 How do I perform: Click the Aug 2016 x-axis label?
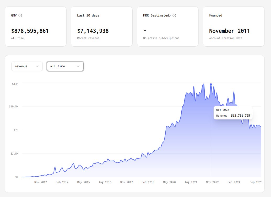105,182
